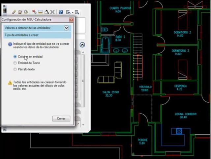Click the palette scrollbar up arrow
Image resolution: width=211 pixels, height=159 pixels.
click(83, 52)
